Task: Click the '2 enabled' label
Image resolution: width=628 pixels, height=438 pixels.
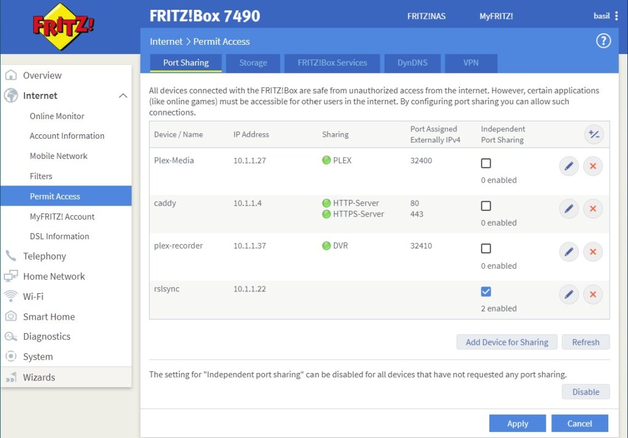Action: pyautogui.click(x=499, y=309)
